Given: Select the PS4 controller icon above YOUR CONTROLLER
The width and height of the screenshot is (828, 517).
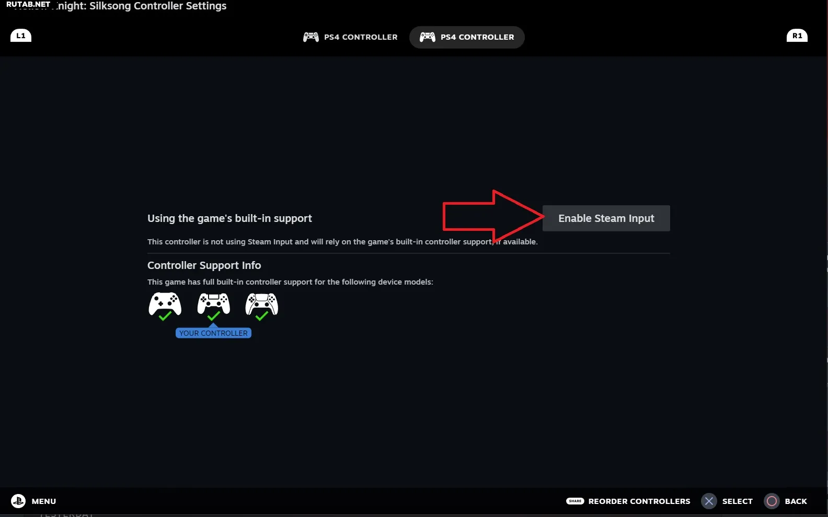Looking at the screenshot, I should point(213,303).
